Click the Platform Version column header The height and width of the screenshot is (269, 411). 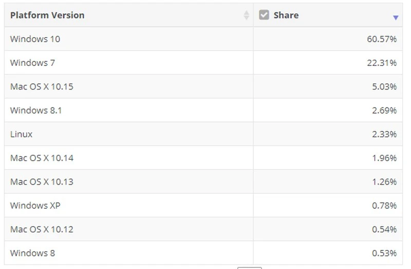pyautogui.click(x=47, y=15)
